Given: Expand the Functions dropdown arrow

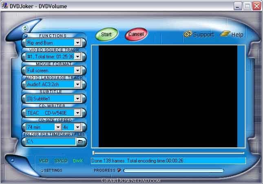Looking at the screenshot, I should pos(77,43).
